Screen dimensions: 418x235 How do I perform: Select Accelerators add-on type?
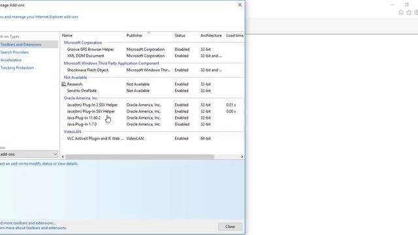11,60
